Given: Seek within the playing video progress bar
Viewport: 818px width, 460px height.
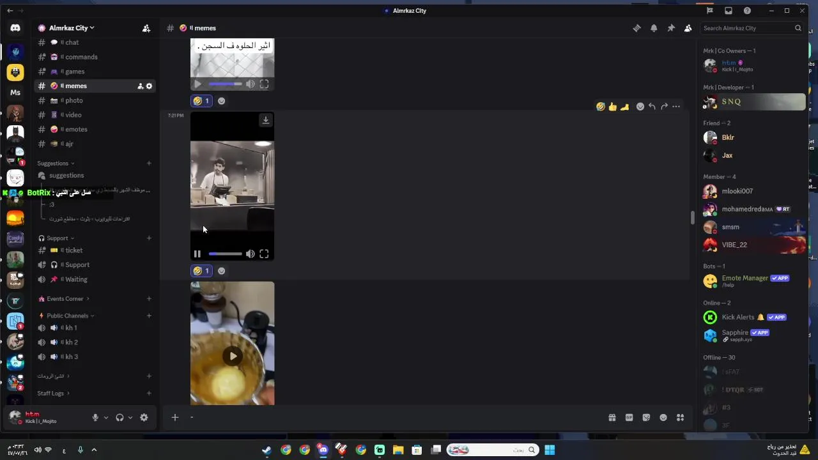Looking at the screenshot, I should tap(225, 254).
